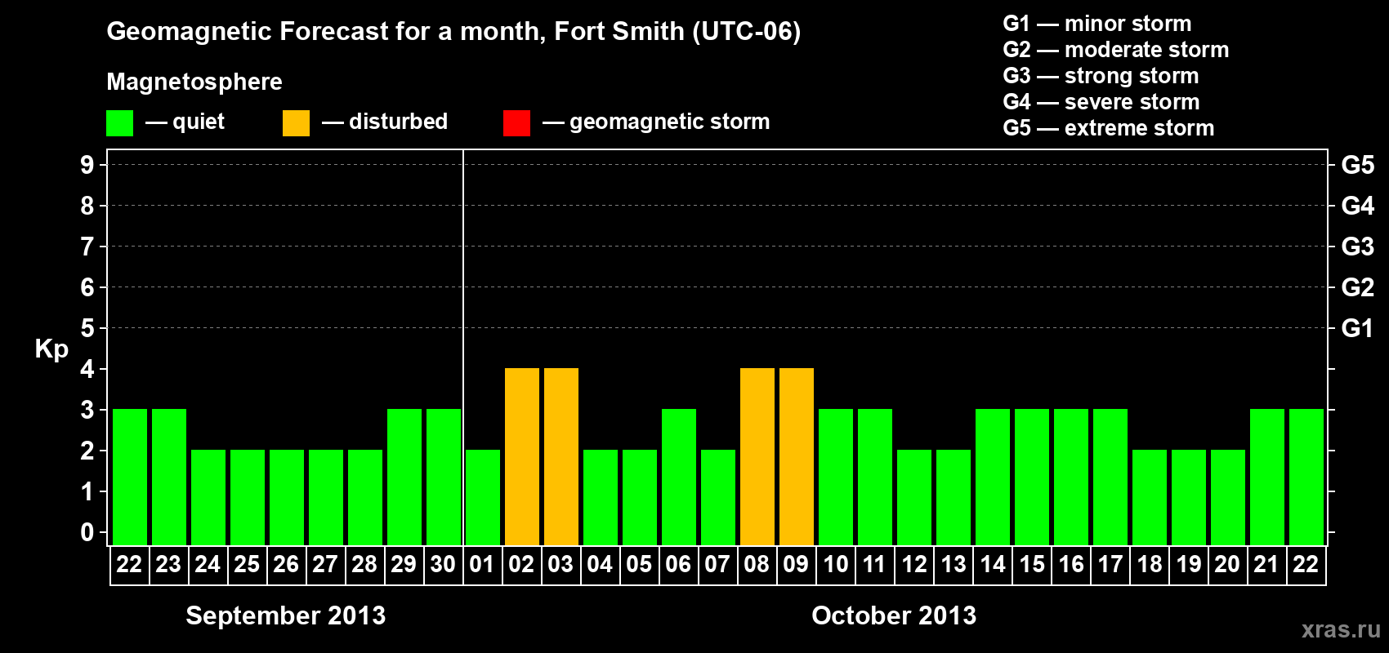Click the G3 right axis label
1389x653 pixels.
point(1358,247)
